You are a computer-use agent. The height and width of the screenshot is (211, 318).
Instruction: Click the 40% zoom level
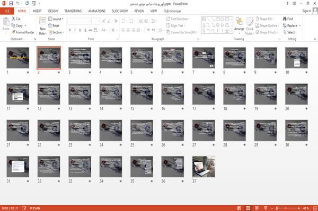coord(306,208)
